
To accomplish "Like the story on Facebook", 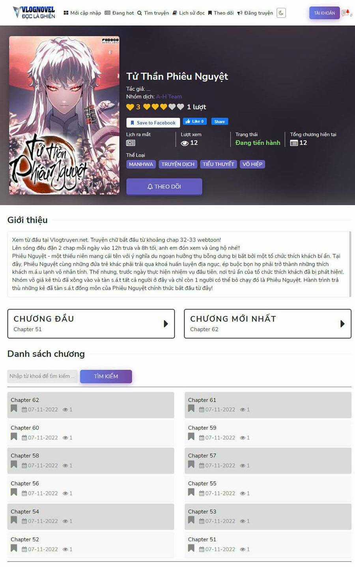I will pyautogui.click(x=195, y=121).
